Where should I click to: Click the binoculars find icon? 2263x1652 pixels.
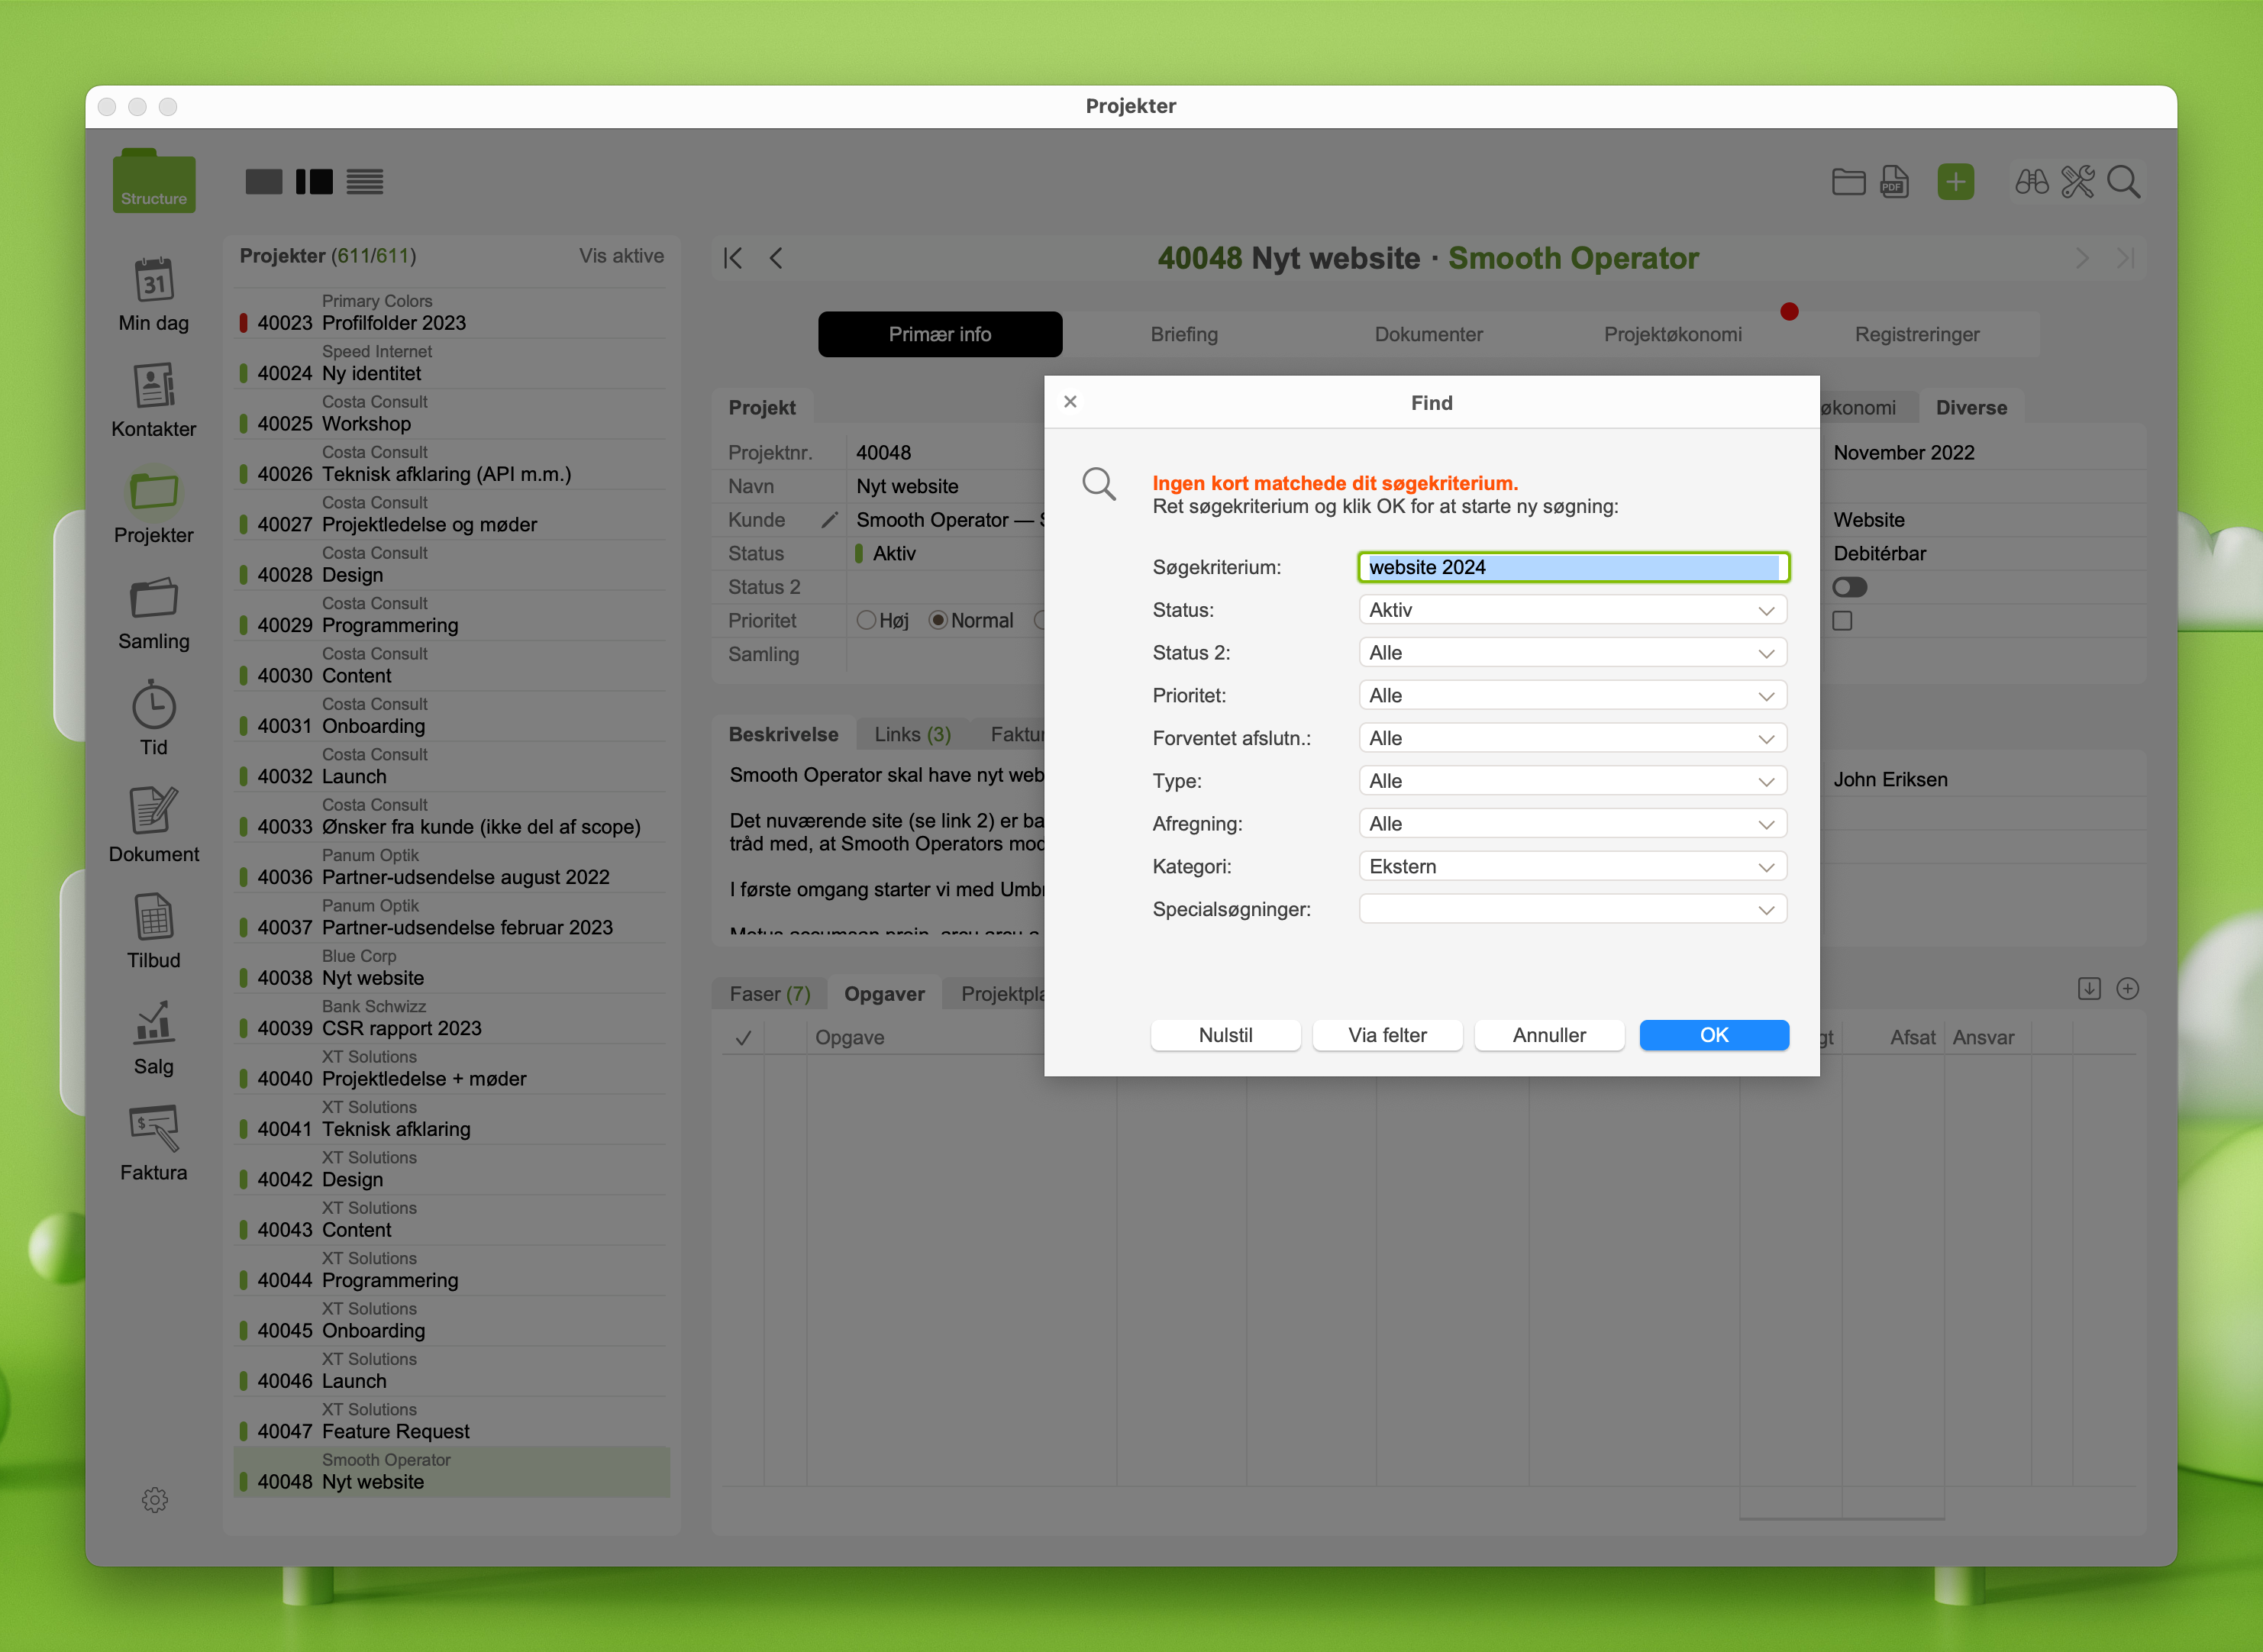point(2031,182)
